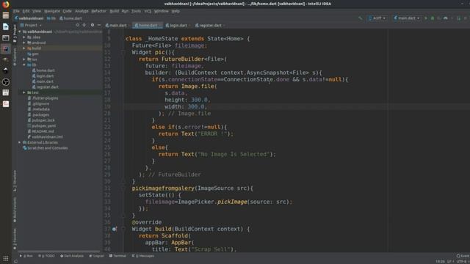Screen dimensions: 470x264
Task: Open the Project view dropdown
Action: tap(31, 25)
